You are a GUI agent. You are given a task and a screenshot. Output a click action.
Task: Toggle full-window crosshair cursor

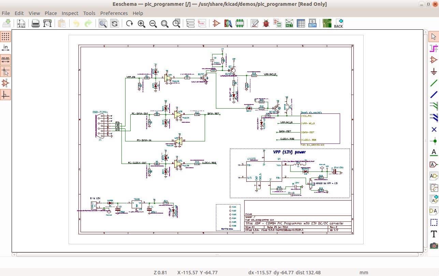click(x=5, y=71)
